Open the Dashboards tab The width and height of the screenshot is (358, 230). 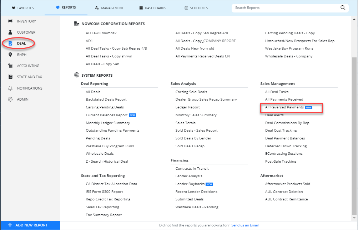coord(153,8)
